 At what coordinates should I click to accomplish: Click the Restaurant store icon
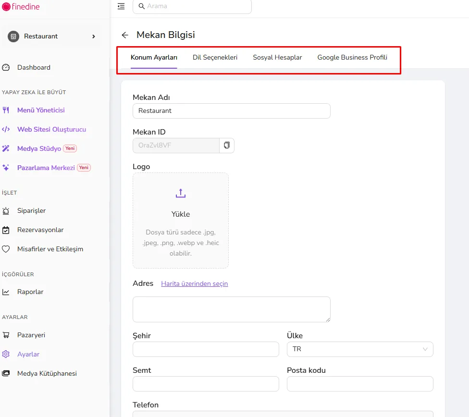[13, 37]
